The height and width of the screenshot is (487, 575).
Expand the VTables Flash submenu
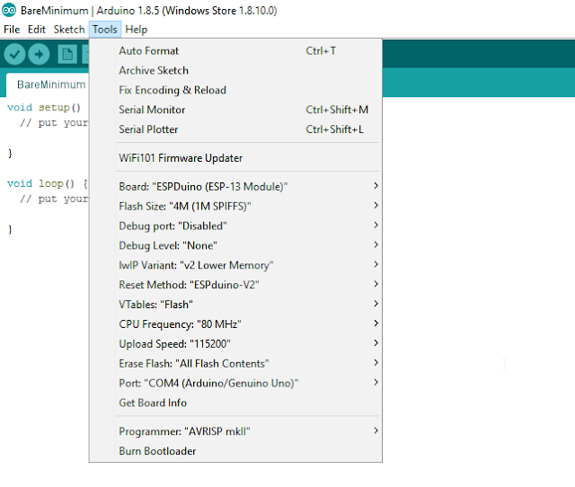(235, 305)
